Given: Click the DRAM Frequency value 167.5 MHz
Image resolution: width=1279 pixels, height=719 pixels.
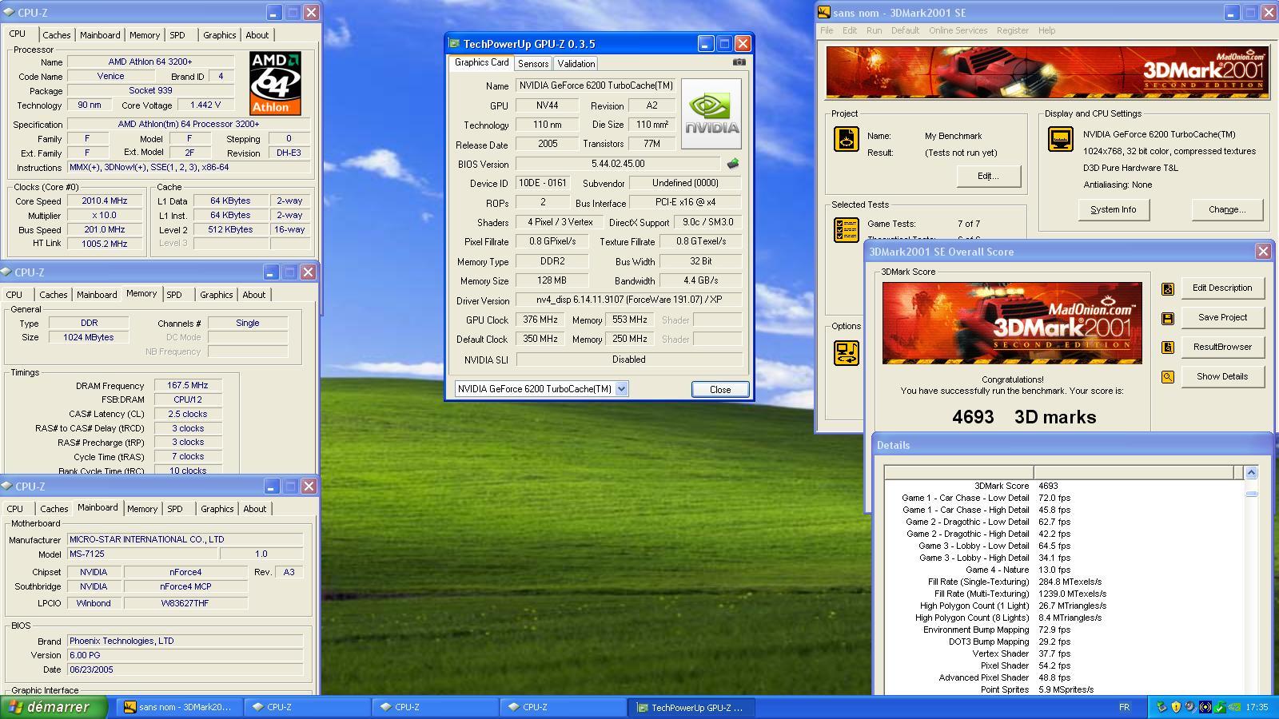Looking at the screenshot, I should 188,385.
